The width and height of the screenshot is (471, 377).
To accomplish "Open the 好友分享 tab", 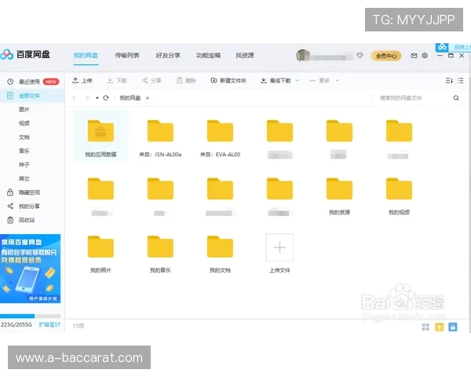I will tap(168, 55).
